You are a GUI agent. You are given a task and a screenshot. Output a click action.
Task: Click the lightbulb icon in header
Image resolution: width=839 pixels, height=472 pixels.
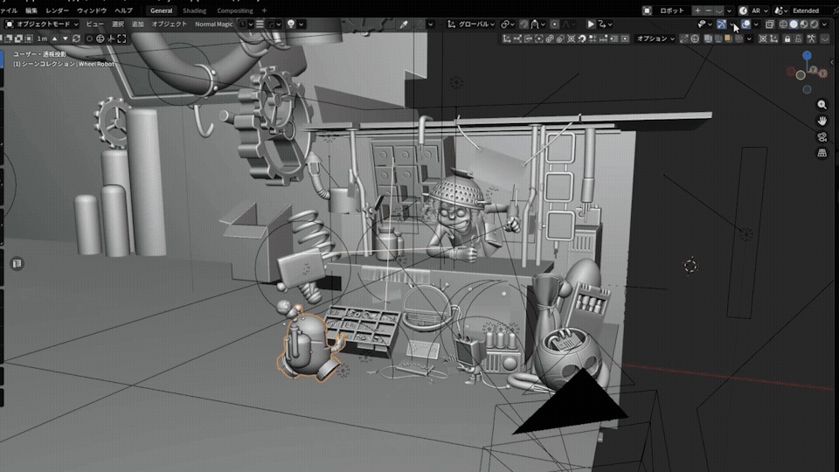tap(291, 24)
